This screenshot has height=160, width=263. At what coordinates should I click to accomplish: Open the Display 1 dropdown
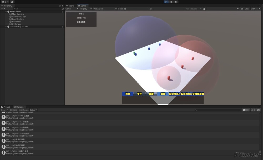[86, 9]
